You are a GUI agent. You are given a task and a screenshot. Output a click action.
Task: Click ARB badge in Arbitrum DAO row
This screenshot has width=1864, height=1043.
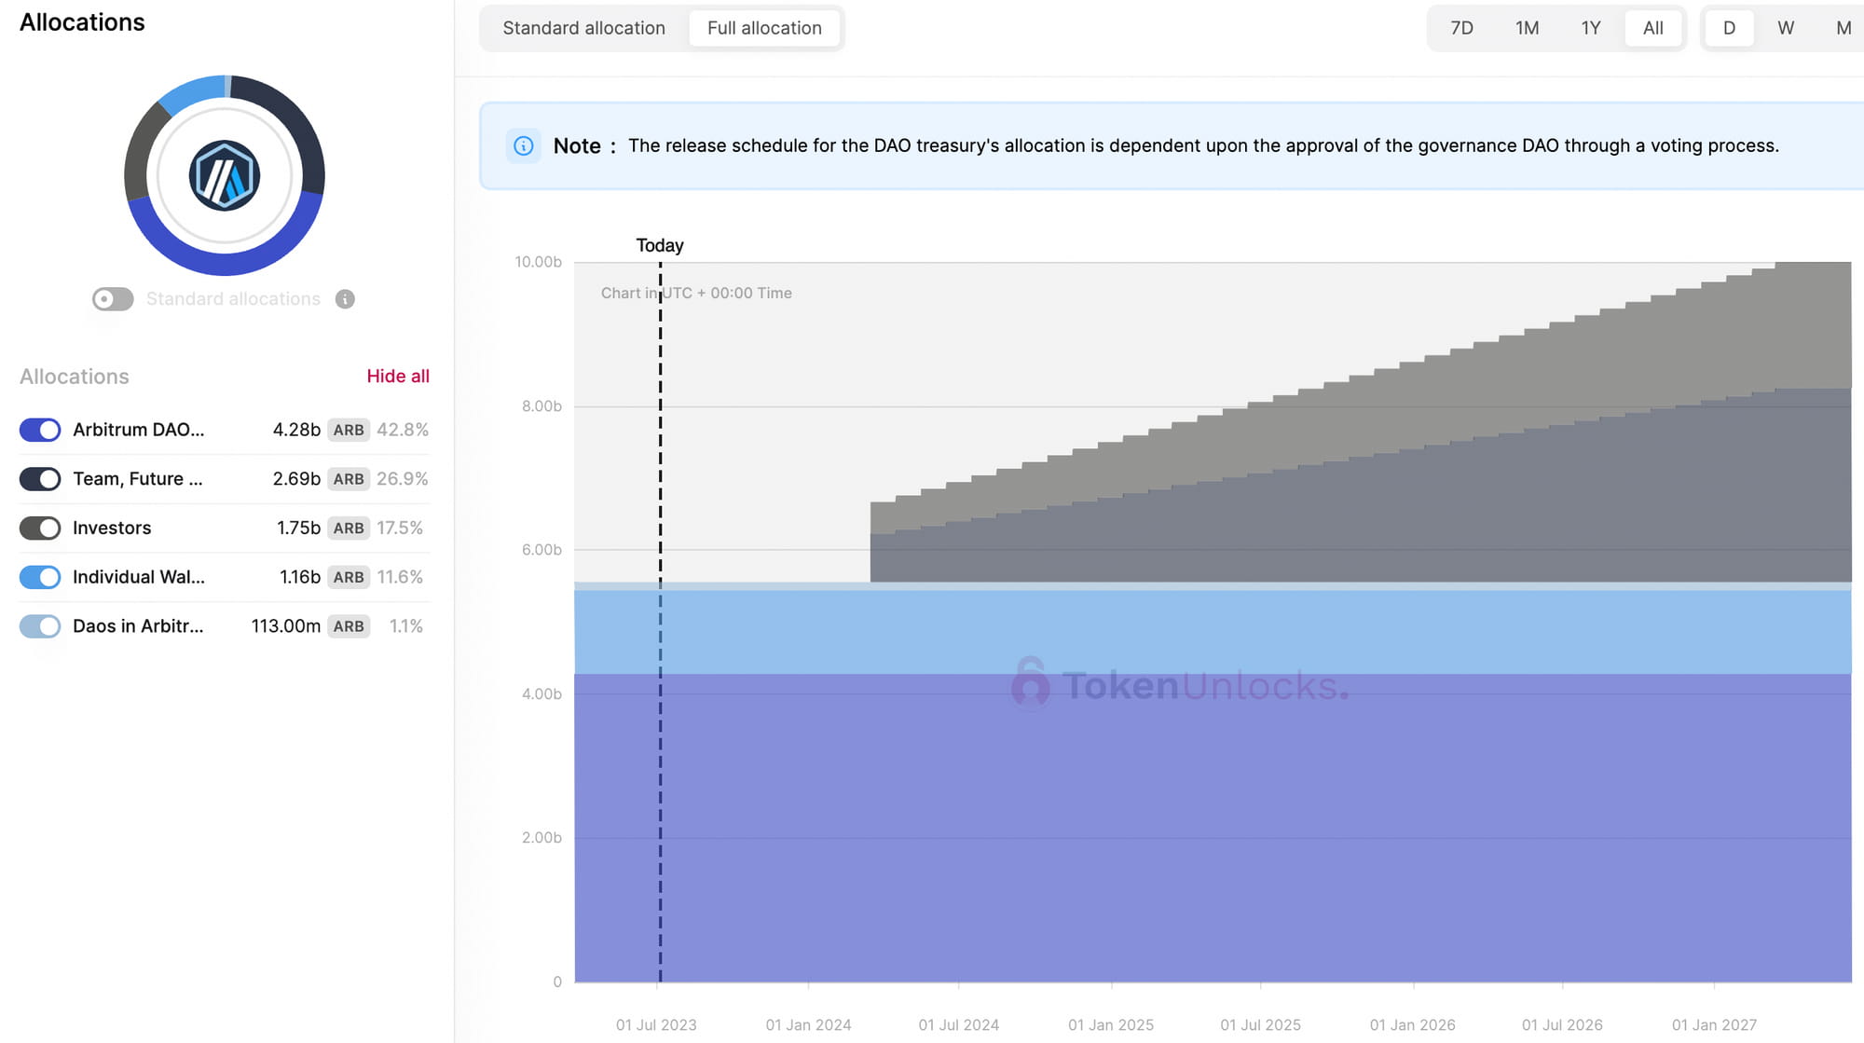click(349, 430)
